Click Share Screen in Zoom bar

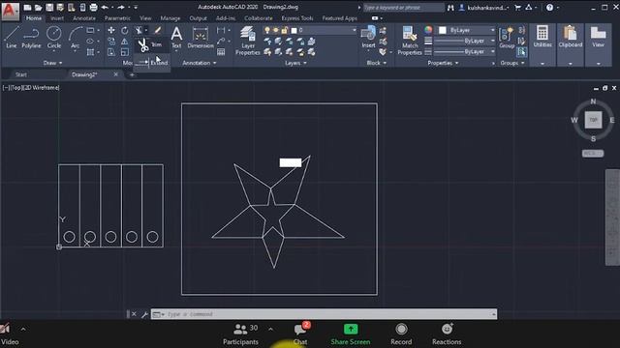coord(351,334)
